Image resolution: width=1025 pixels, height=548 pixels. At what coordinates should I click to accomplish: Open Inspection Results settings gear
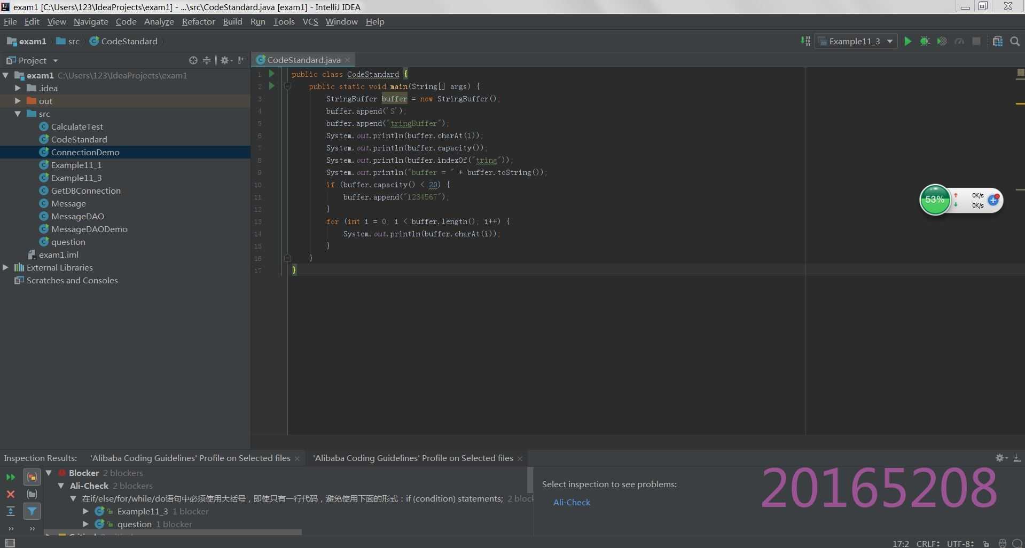(x=1001, y=458)
